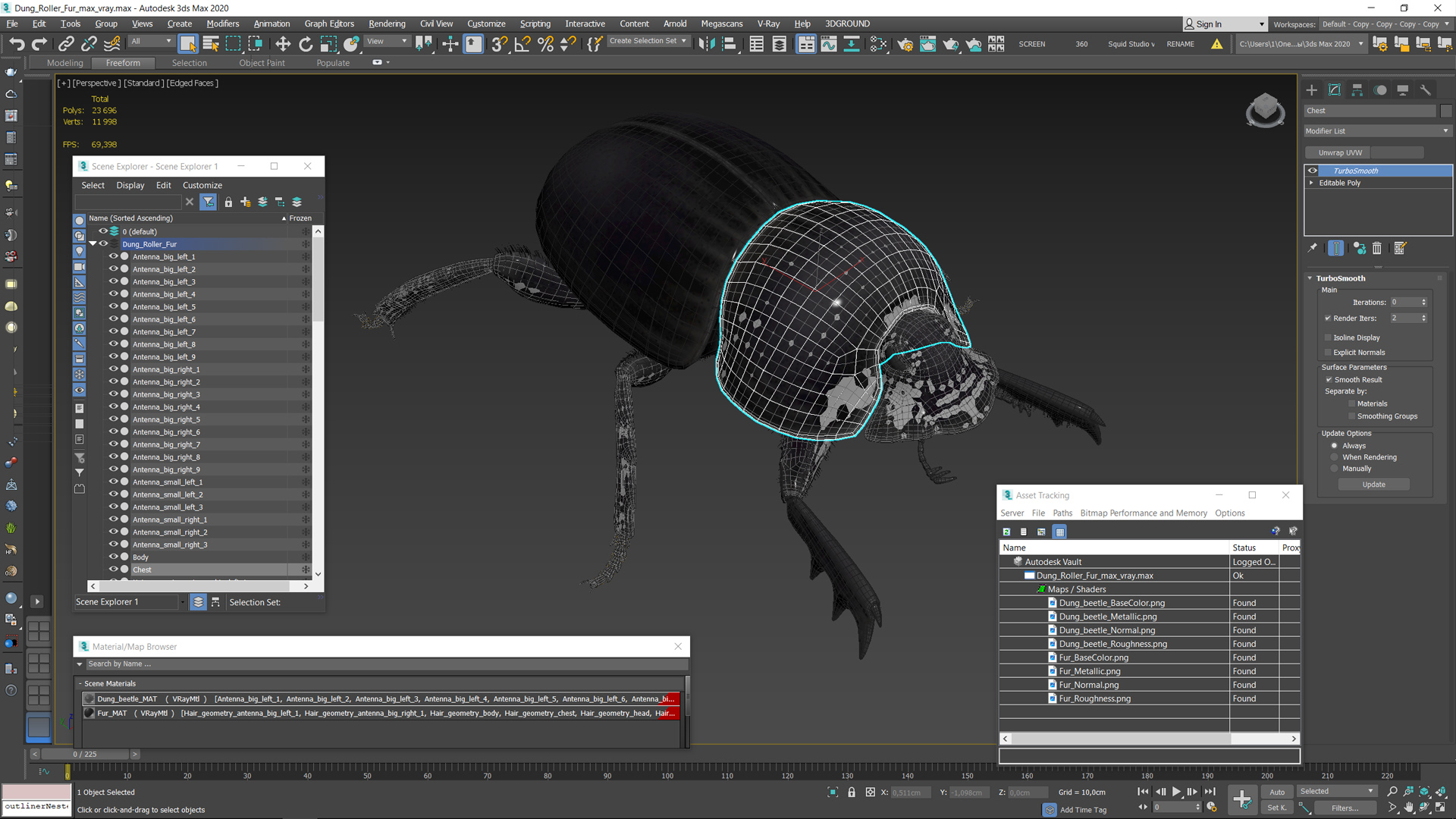Screen dimensions: 1456x819
Task: Click object color swatch beside Chest name
Action: click(1446, 111)
